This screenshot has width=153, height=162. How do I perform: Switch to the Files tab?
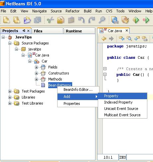[x=38, y=31]
